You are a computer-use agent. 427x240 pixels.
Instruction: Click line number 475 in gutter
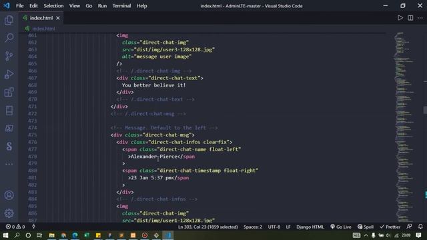pos(32,135)
